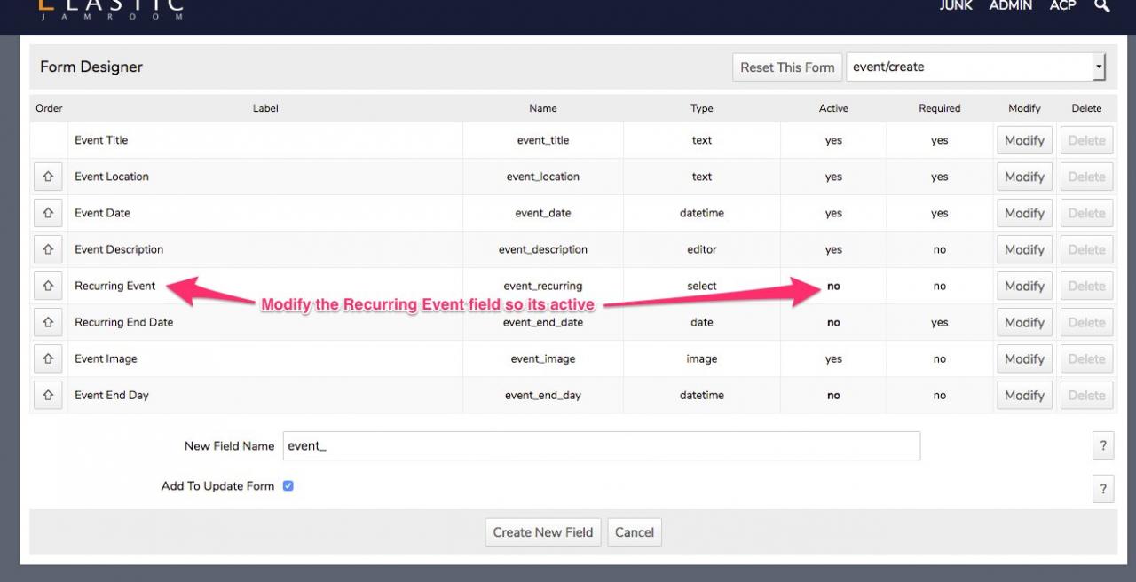
Task: Move Event Image field up
Action: point(48,358)
